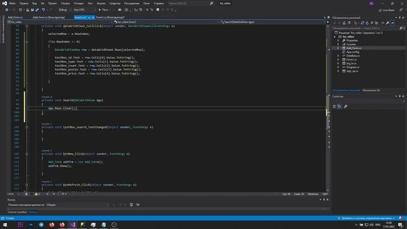
Task: Click the bookmark icon in the toolbar
Action: pos(158,10)
